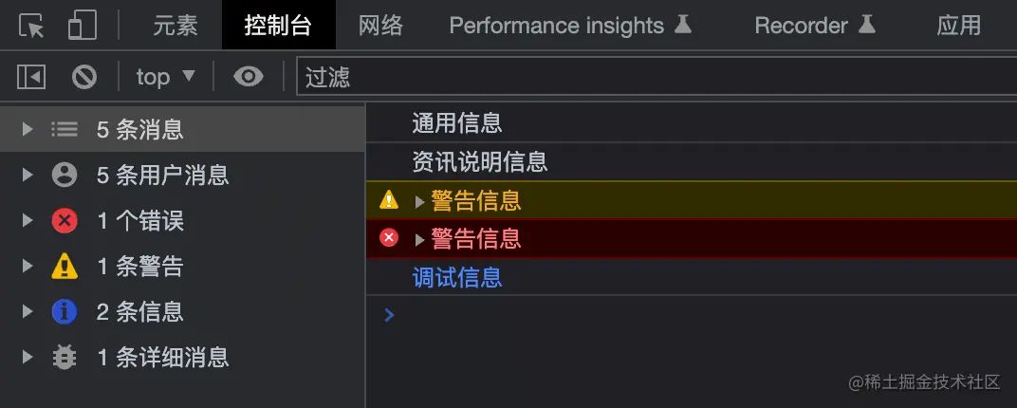Screen dimensions: 1017x408
Task: Click the red error icon in sidebar
Action: point(65,221)
